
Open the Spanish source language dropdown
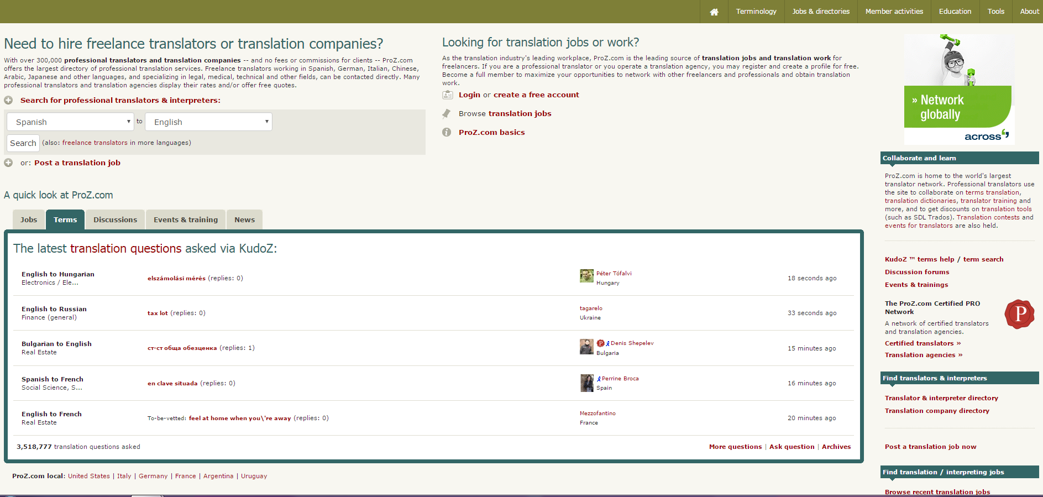[x=70, y=122]
